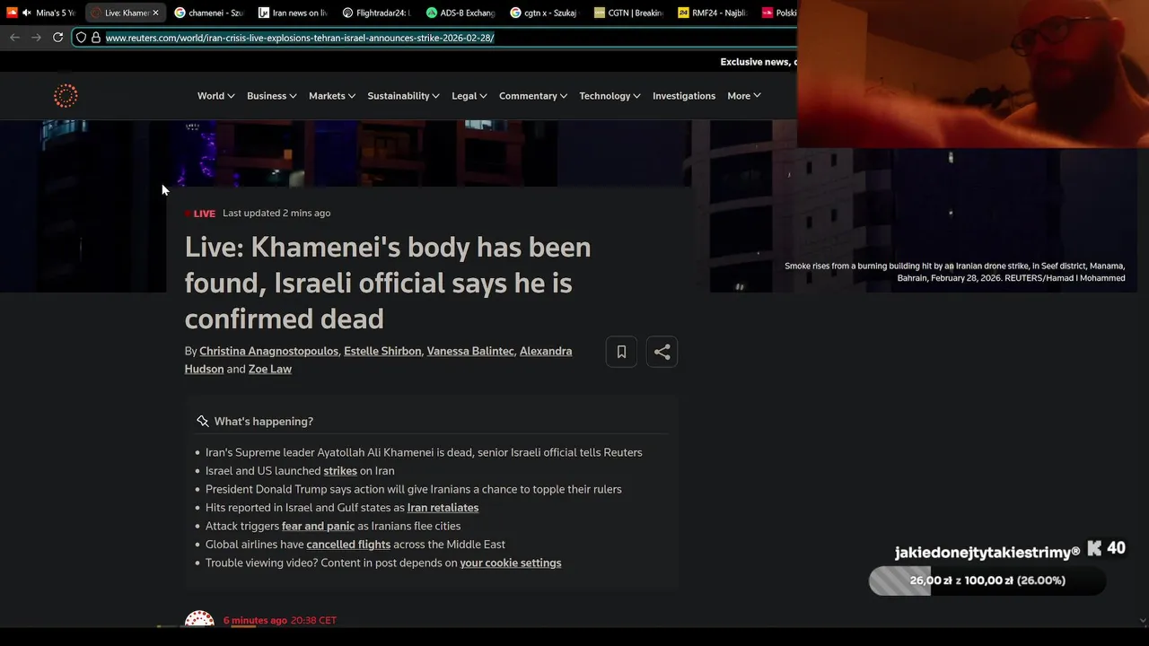1149x646 pixels.
Task: Click the Khamenei is dead bullet point
Action: pos(424,452)
